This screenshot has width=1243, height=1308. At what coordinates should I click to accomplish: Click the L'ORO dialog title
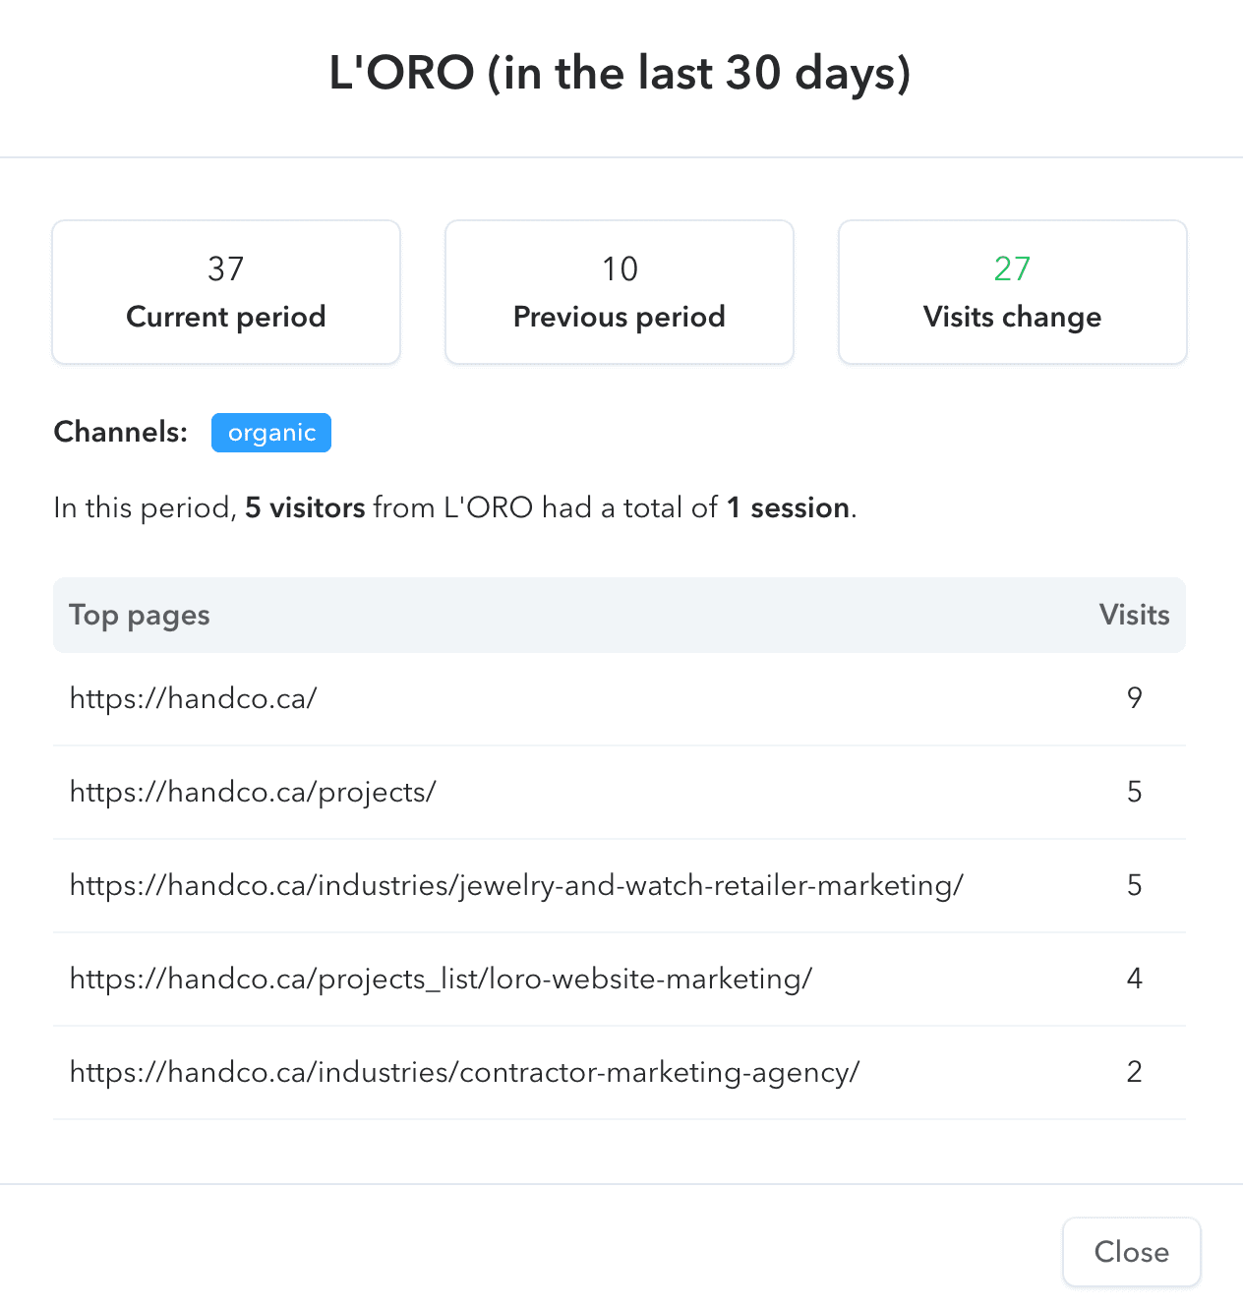point(620,74)
